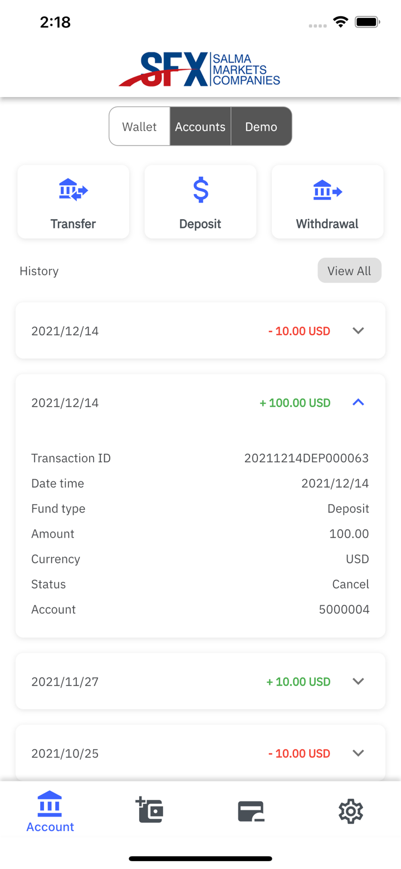Tap the Deposit dollar sign icon
401x869 pixels.
200,191
